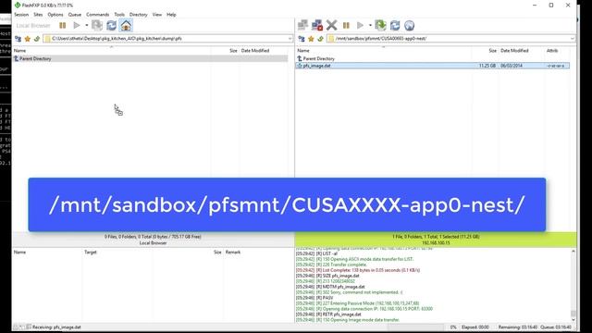Click left pane history green arrow icon
Viewport: 592px width, 333px height.
37,39
